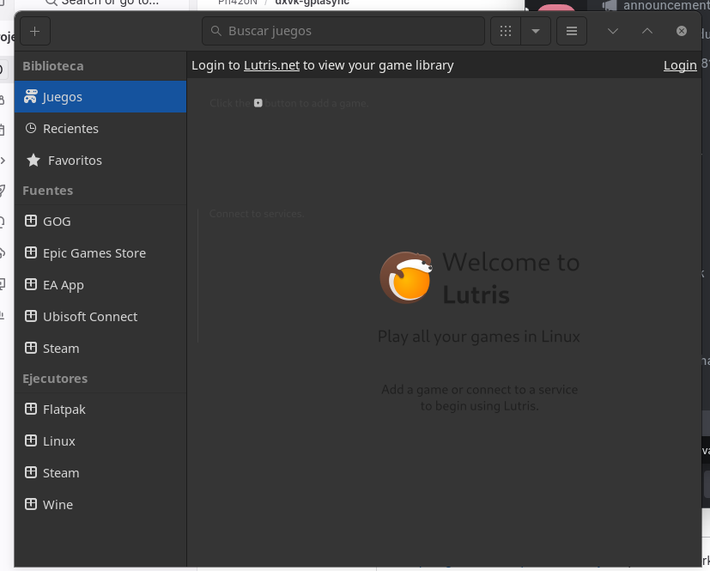Minimize the Lutris window via down chevron
This screenshot has width=710, height=571.
[613, 31]
